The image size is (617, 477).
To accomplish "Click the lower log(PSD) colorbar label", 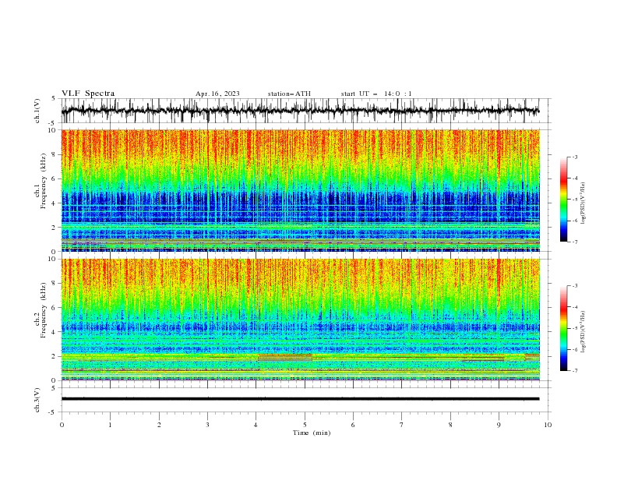I will 583,332.
